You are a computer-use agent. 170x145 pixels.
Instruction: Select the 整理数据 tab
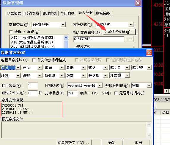click(50, 13)
